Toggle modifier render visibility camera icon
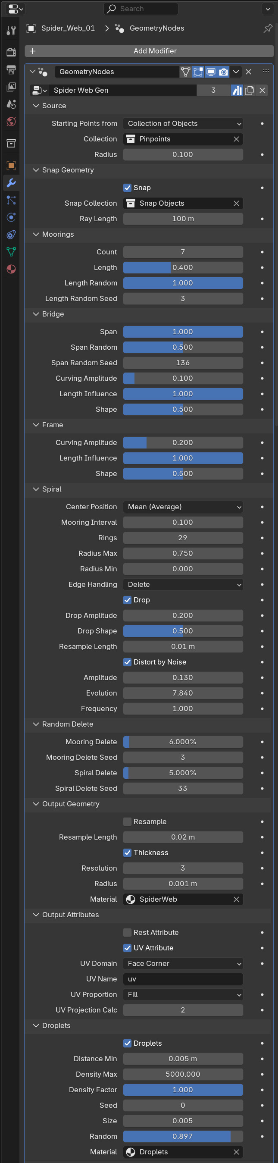The width and height of the screenshot is (278, 1163). pos(223,72)
